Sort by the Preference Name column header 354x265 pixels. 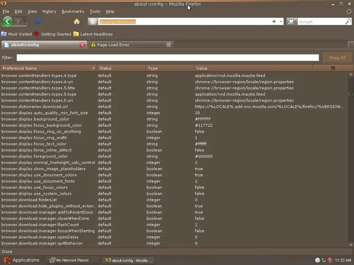pyautogui.click(x=48, y=68)
